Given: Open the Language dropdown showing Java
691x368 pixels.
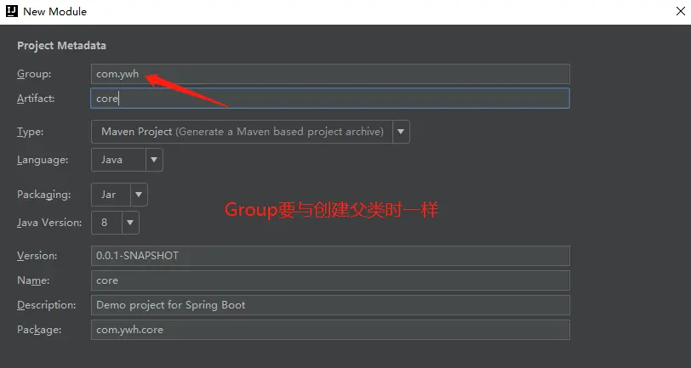Looking at the screenshot, I should tap(127, 160).
